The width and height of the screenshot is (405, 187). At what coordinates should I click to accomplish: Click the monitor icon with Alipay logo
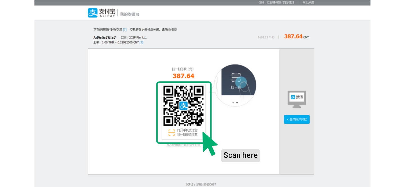(297, 100)
